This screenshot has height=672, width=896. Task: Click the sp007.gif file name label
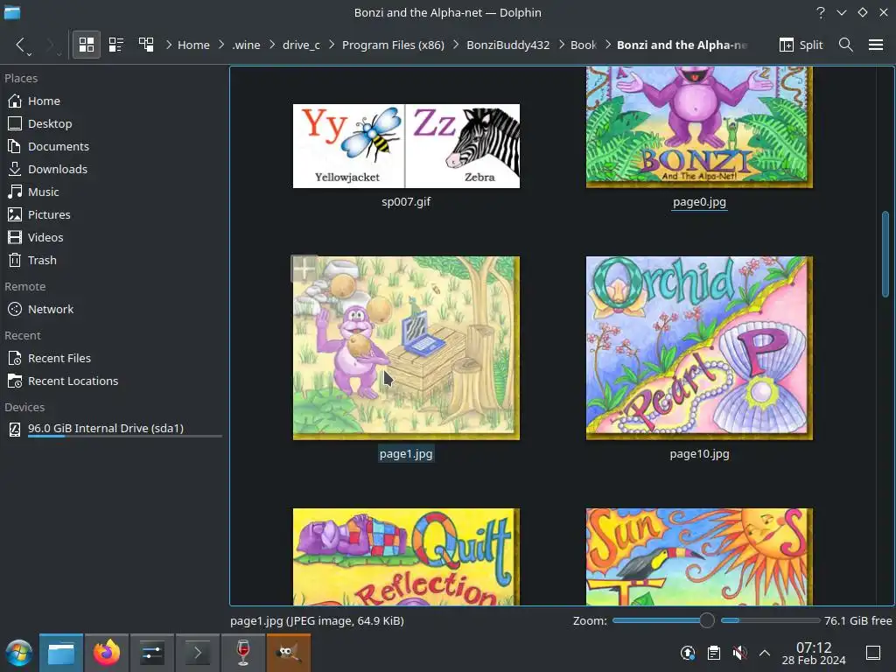406,202
